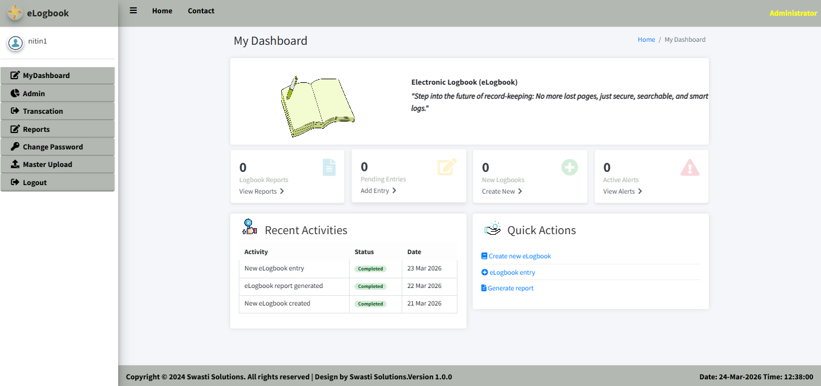Click the View Reports link
The width and height of the screenshot is (821, 386).
coord(261,192)
